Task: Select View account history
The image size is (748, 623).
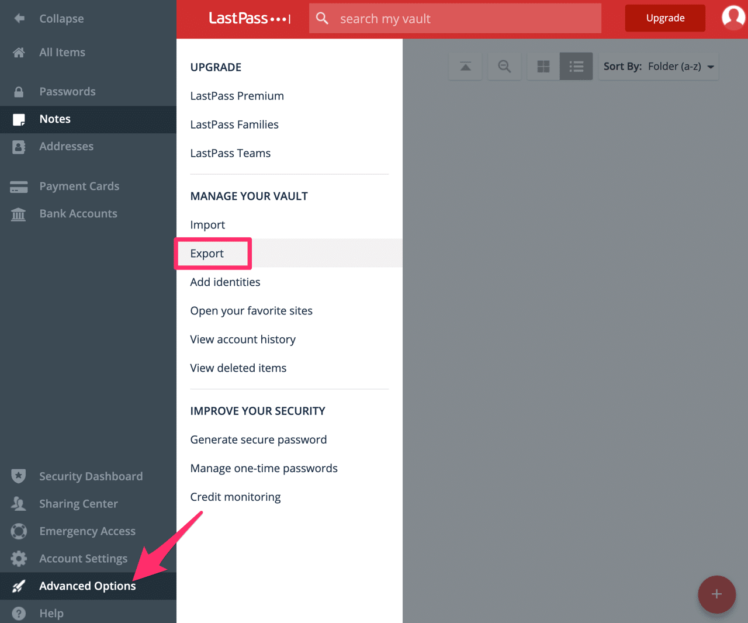Action: 243,340
